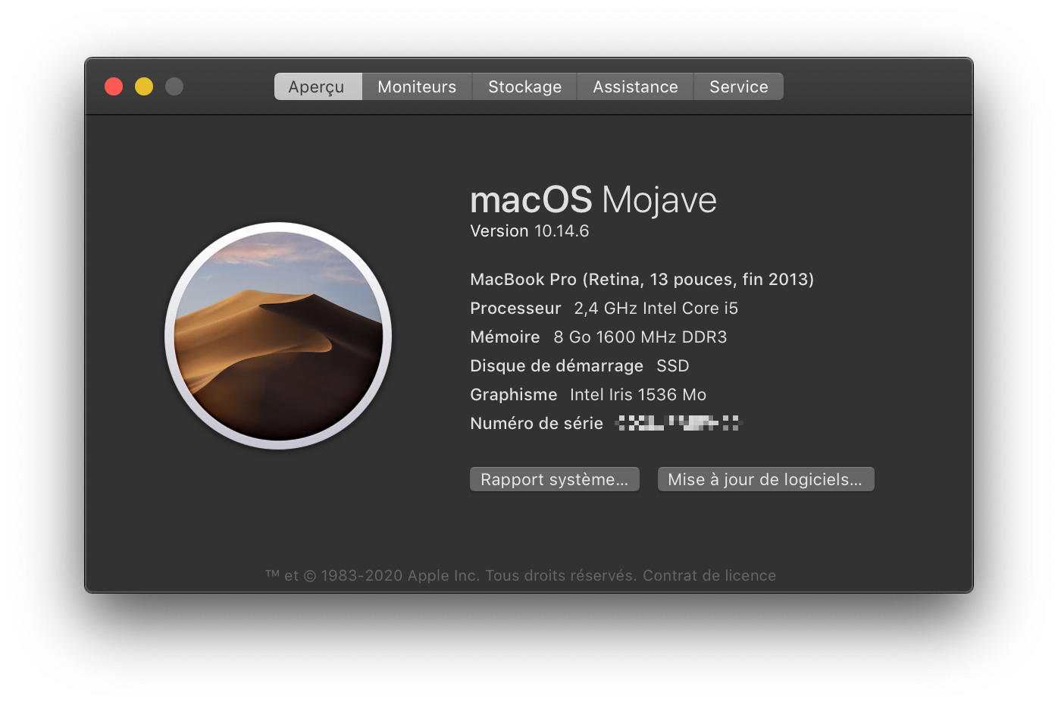
Task: Select the MacBook Pro model line
Action: [x=642, y=280]
